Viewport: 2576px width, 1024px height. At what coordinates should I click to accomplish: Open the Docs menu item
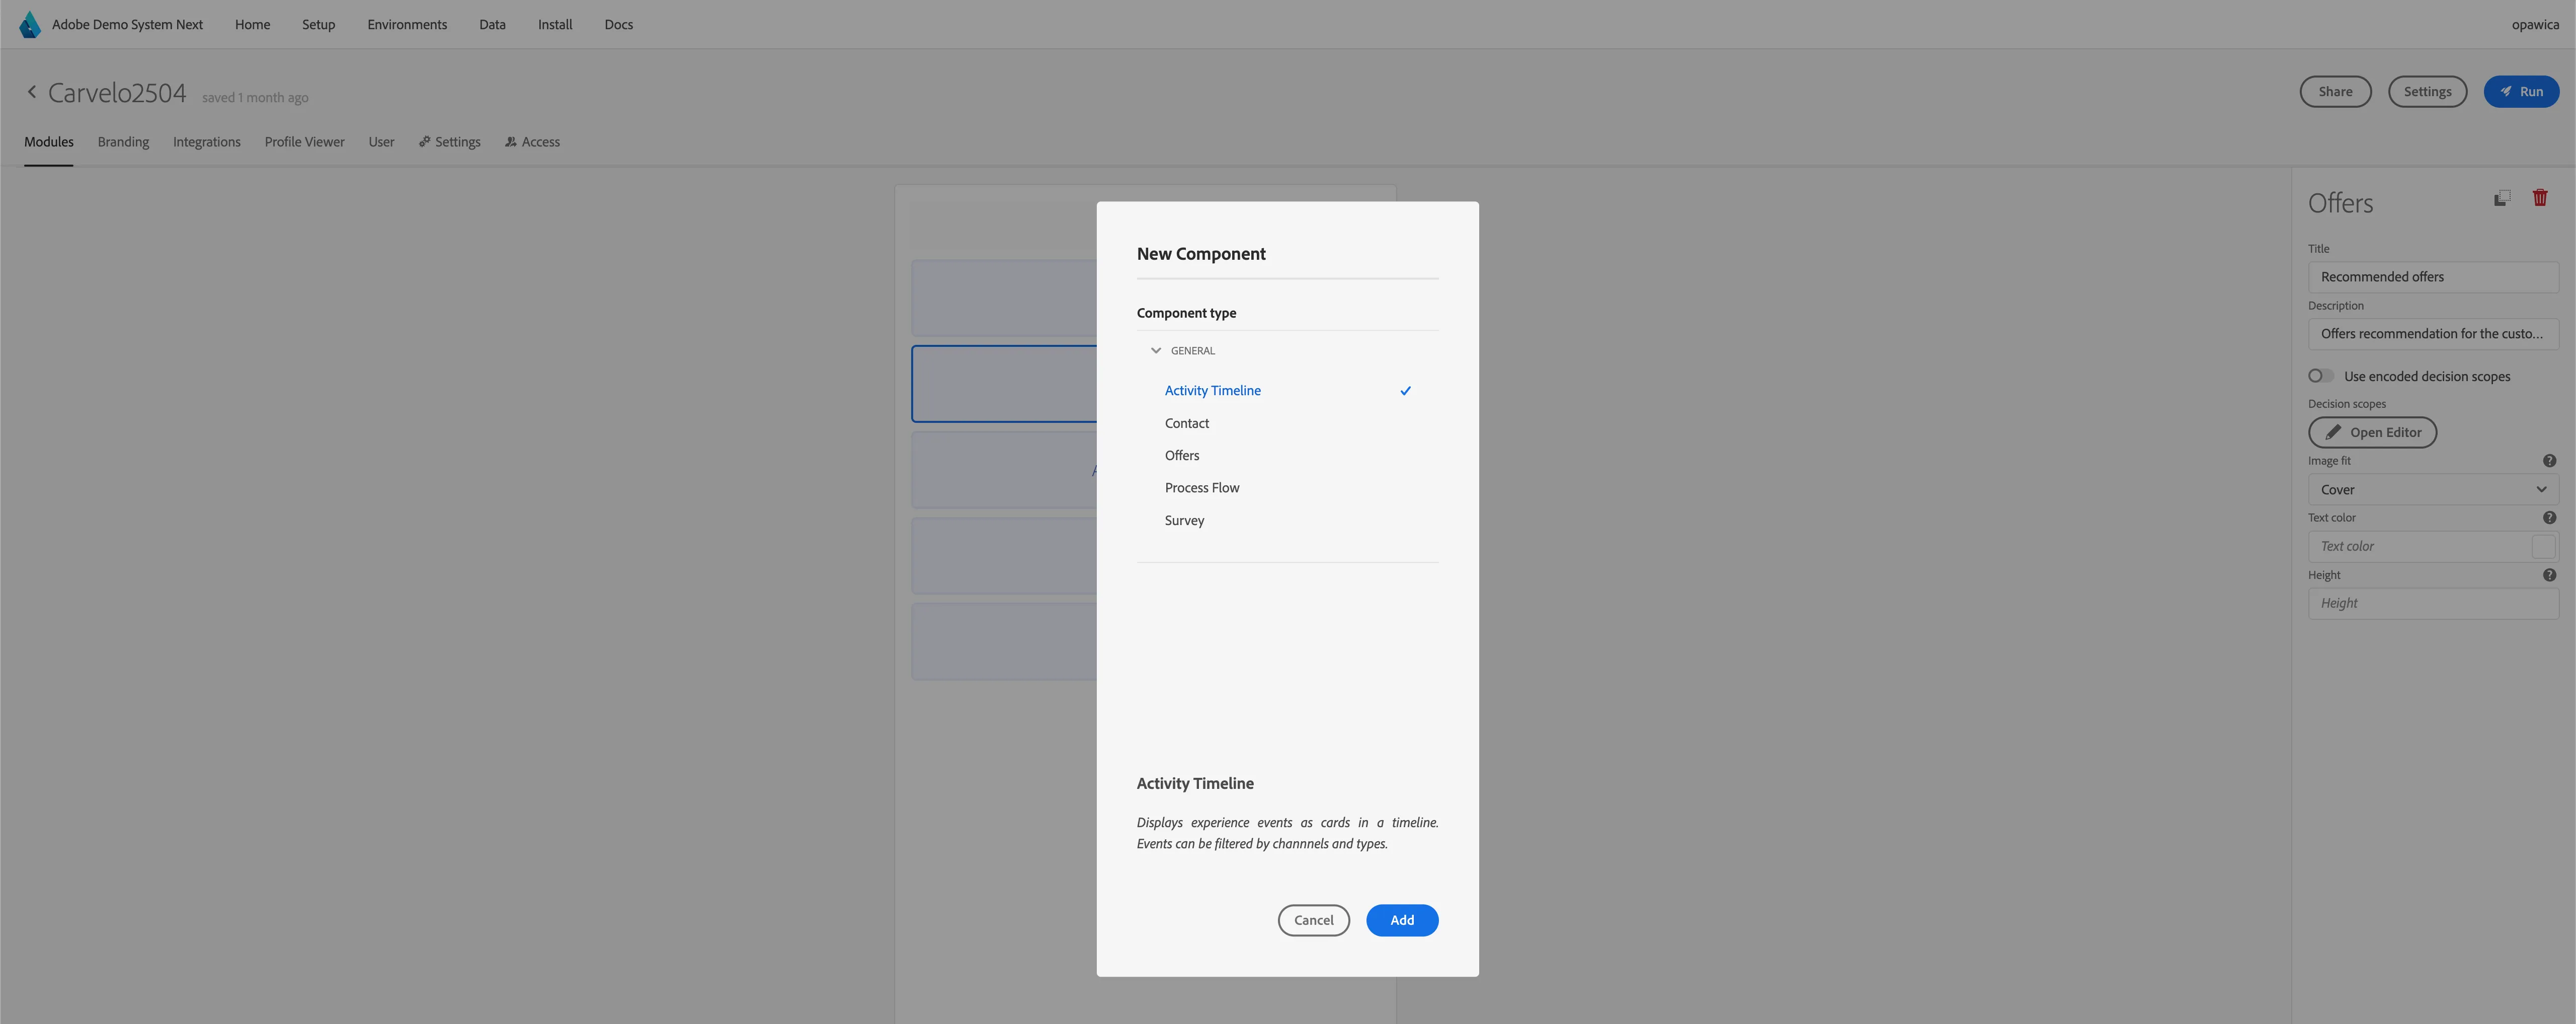click(618, 24)
